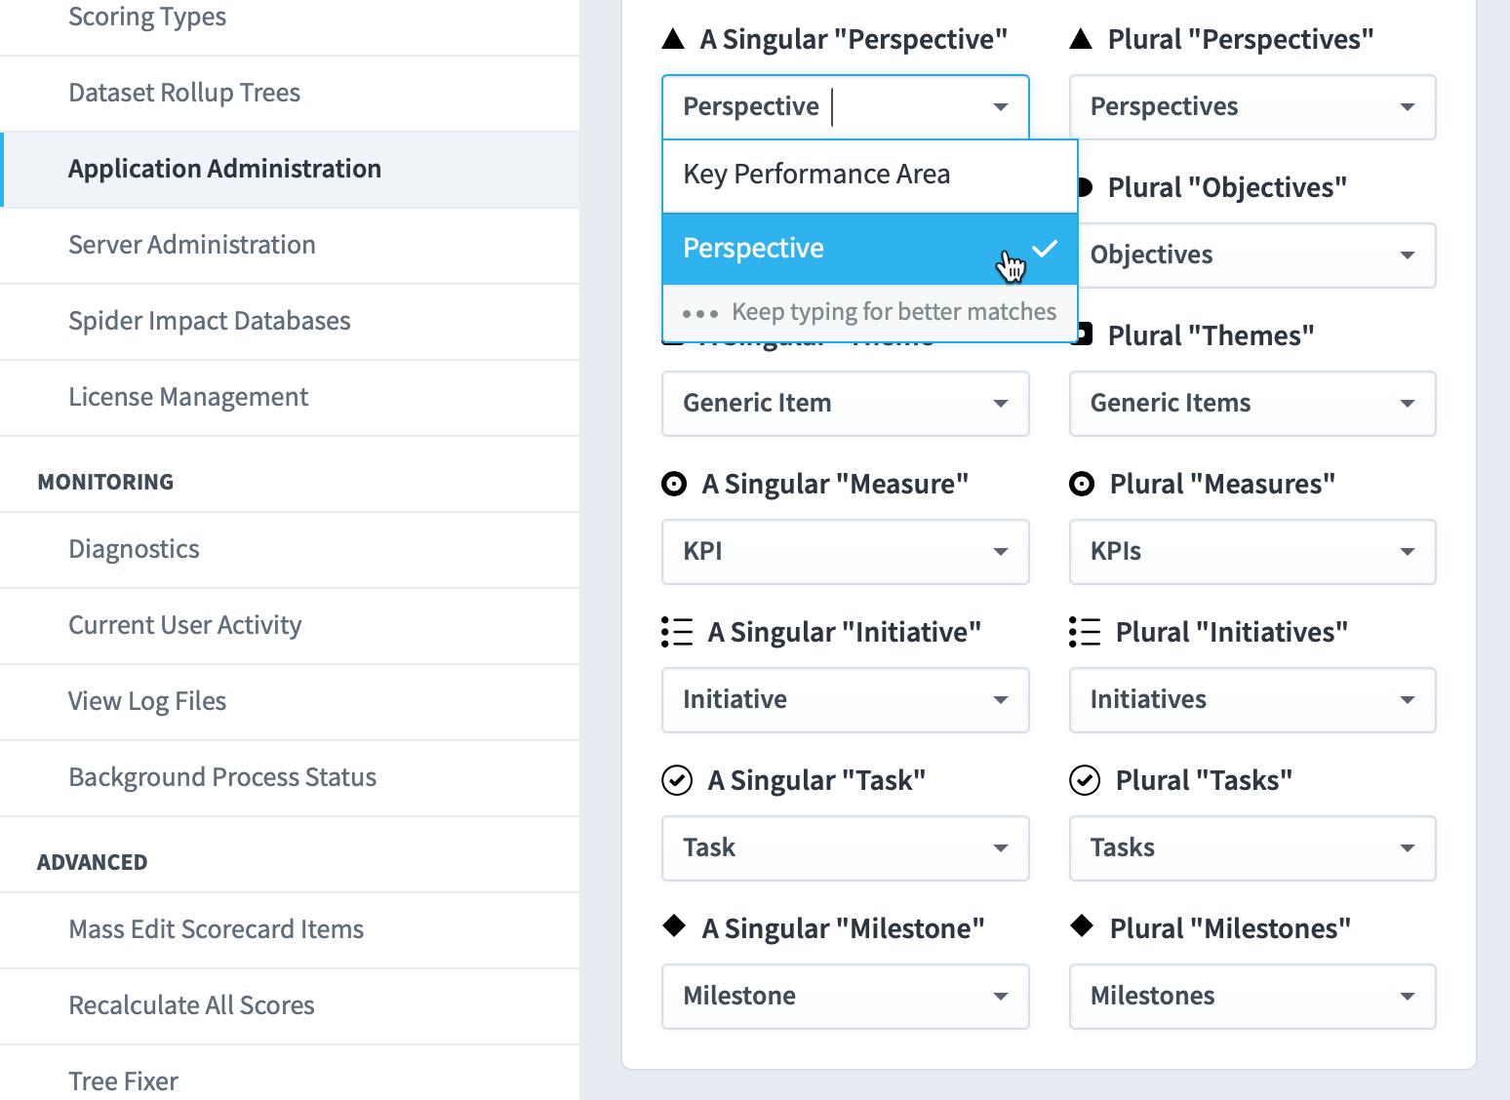Click the triangle icon beside Singular Perspective
The image size is (1510, 1100).
[x=673, y=39]
